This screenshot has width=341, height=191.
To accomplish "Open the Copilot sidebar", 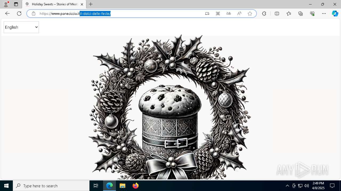I will tap(335, 14).
